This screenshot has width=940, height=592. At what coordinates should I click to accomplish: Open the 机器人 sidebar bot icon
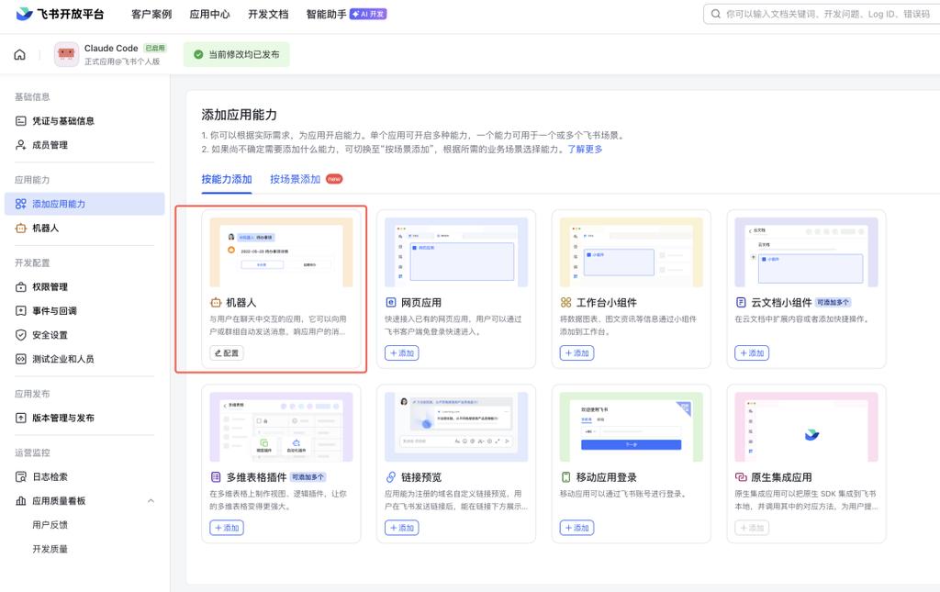click(x=19, y=228)
